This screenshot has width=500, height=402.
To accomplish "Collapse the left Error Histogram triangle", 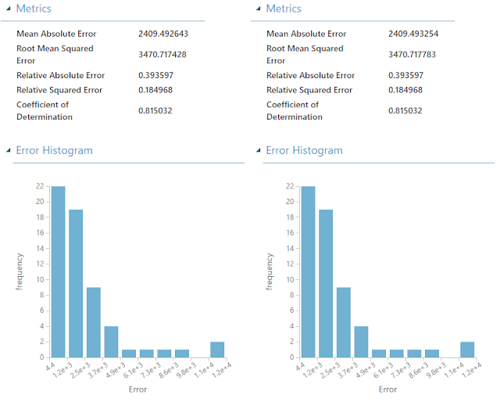I will pos(9,150).
